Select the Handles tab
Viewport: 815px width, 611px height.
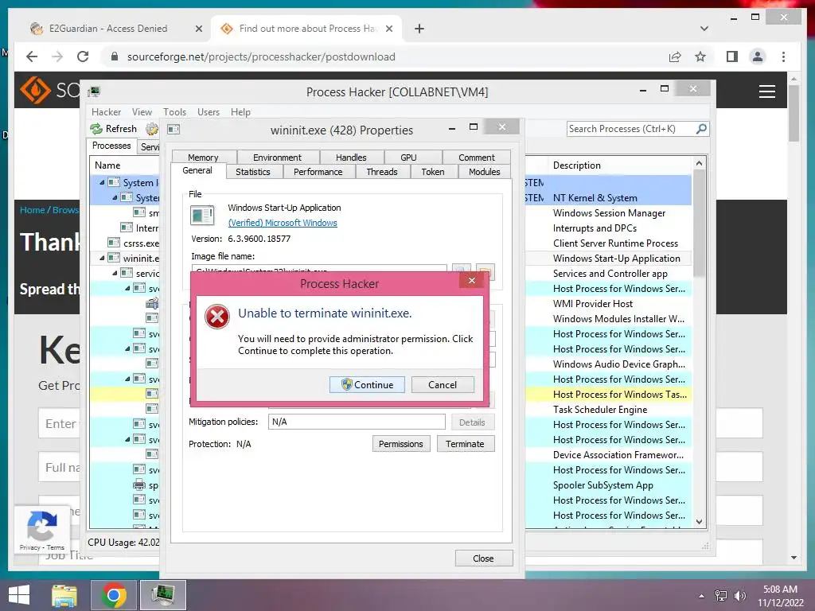coord(351,157)
